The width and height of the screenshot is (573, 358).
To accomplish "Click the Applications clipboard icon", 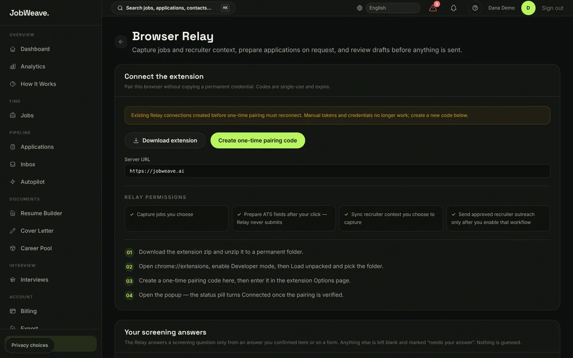I will pos(13,147).
